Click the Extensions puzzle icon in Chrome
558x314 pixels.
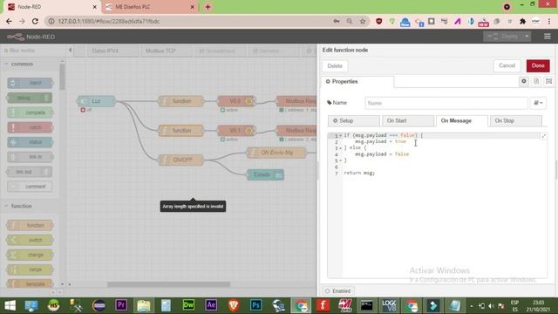(x=522, y=21)
